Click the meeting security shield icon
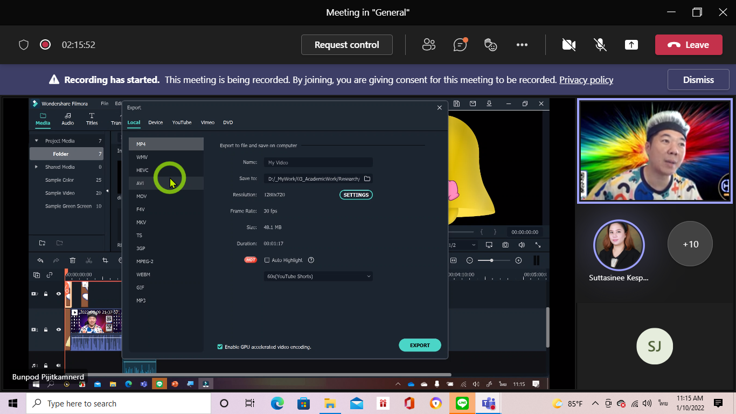Viewport: 736px width, 414px height. pyautogui.click(x=24, y=45)
